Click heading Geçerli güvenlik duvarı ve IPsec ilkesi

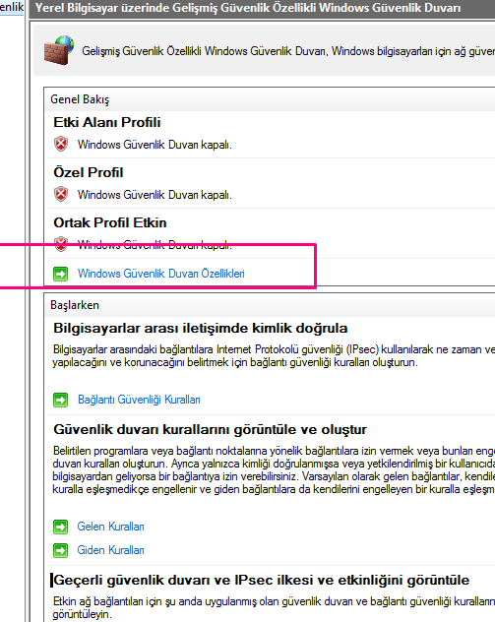point(262,581)
